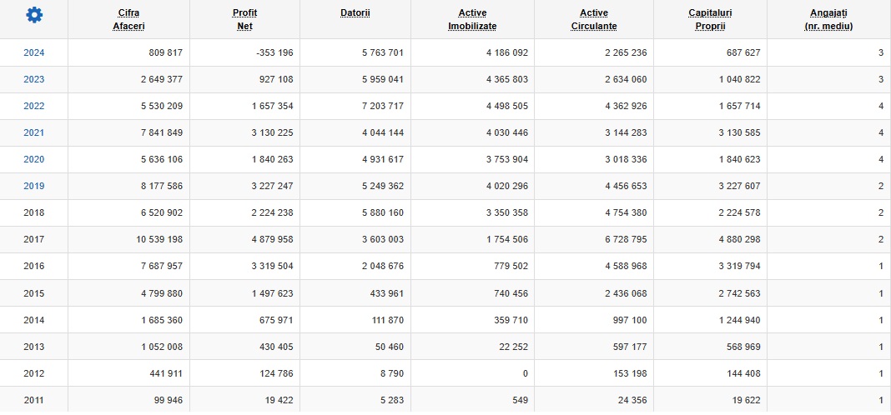Click the 144 408 equity value
891x415 pixels.
point(744,373)
